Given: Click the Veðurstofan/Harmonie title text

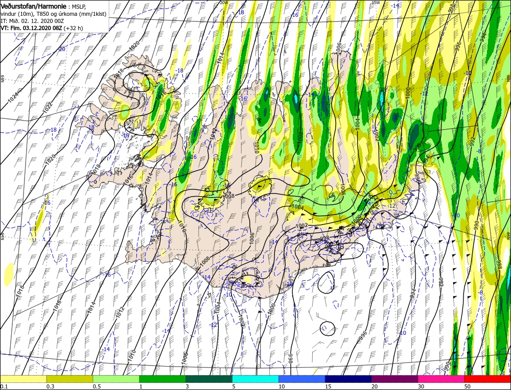Looking at the screenshot, I should click(x=35, y=7).
